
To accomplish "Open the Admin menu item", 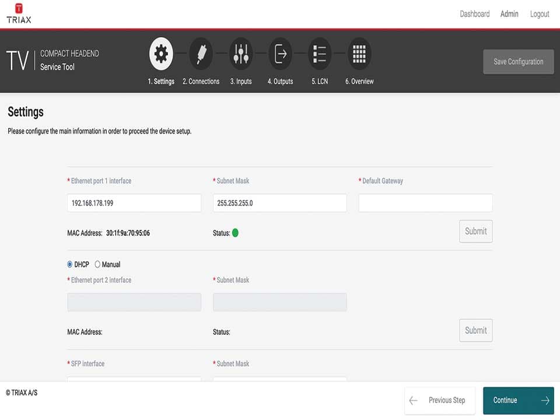I will (509, 14).
